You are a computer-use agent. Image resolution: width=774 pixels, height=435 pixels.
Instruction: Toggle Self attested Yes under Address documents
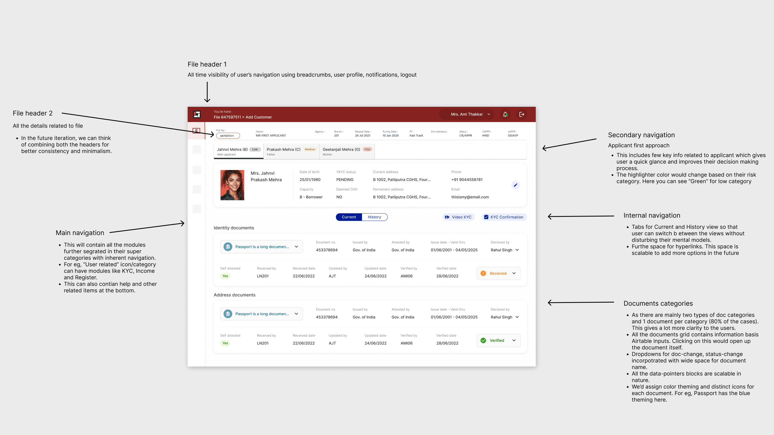coord(225,343)
